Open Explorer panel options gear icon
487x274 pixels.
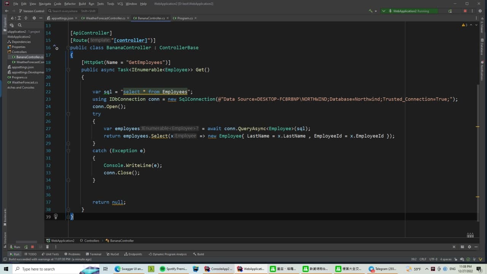click(x=34, y=18)
